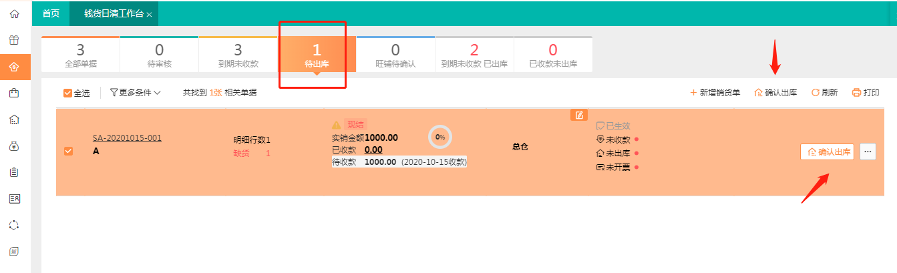This screenshot has width=897, height=273.
Task: Click the 缺货 1 shortage text
Action: point(252,154)
